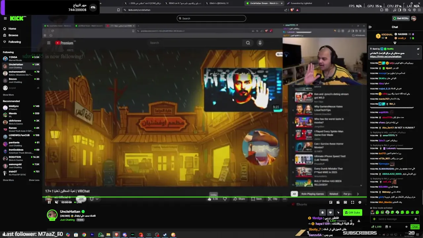423x238 pixels.
Task: Expand Following list with Show More
Action: pos(8,95)
